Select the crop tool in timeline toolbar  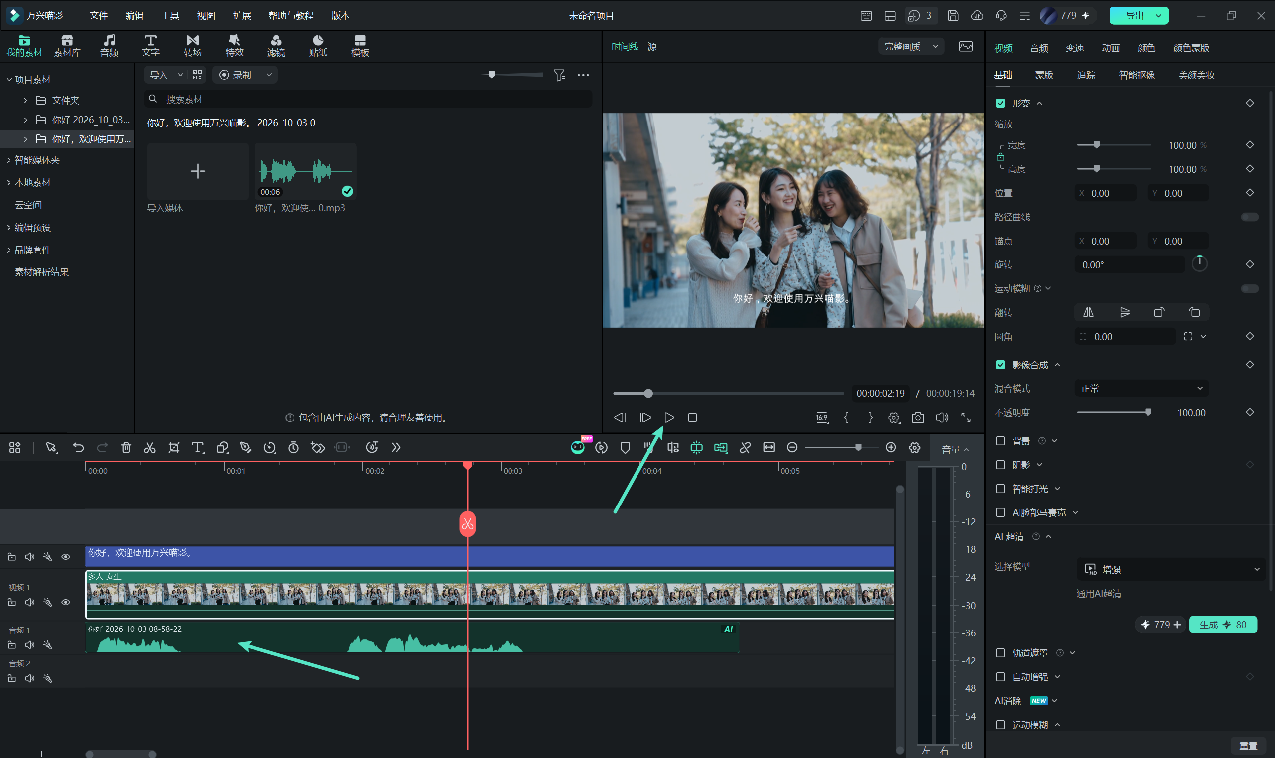point(174,448)
